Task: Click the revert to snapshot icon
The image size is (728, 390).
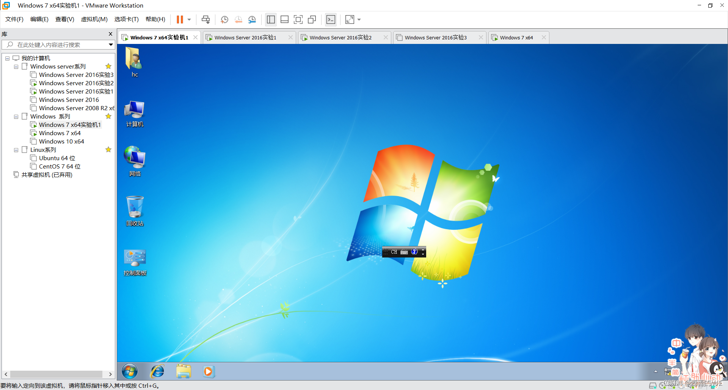Action: 238,19
